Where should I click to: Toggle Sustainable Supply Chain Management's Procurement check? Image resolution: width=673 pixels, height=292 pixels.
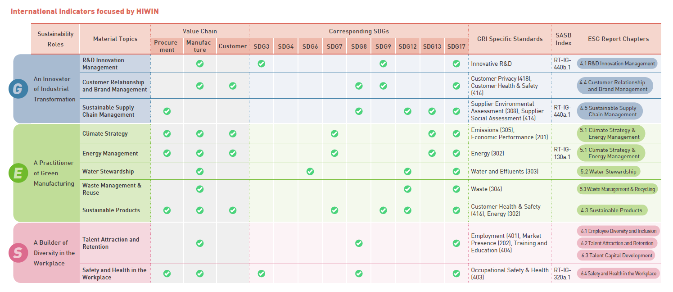[x=167, y=111]
